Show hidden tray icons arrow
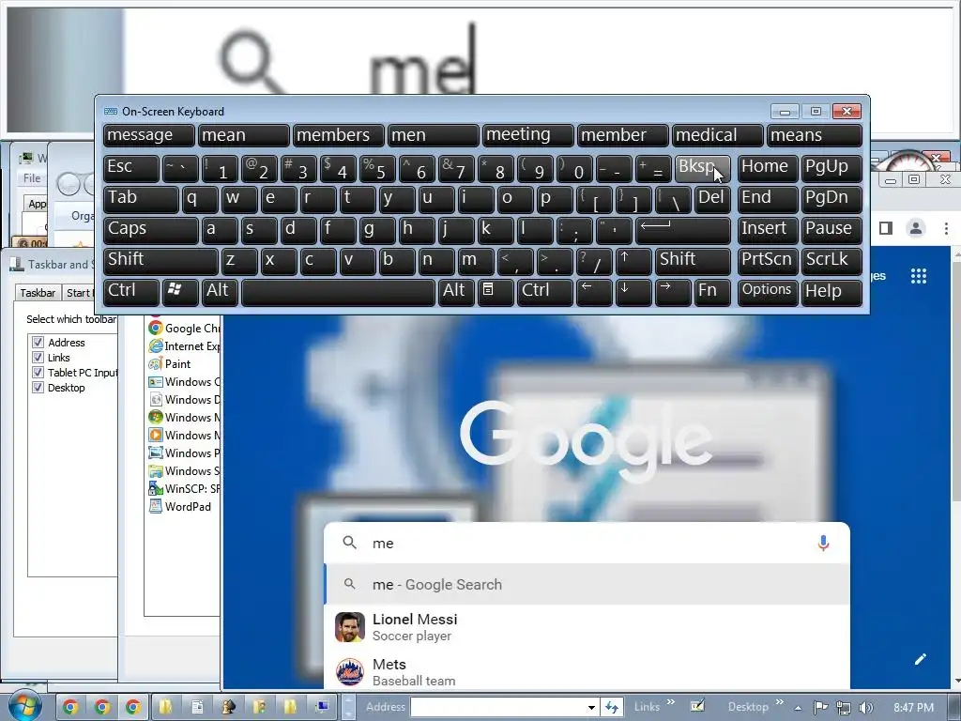Screen dimensions: 961x721 coord(798,708)
